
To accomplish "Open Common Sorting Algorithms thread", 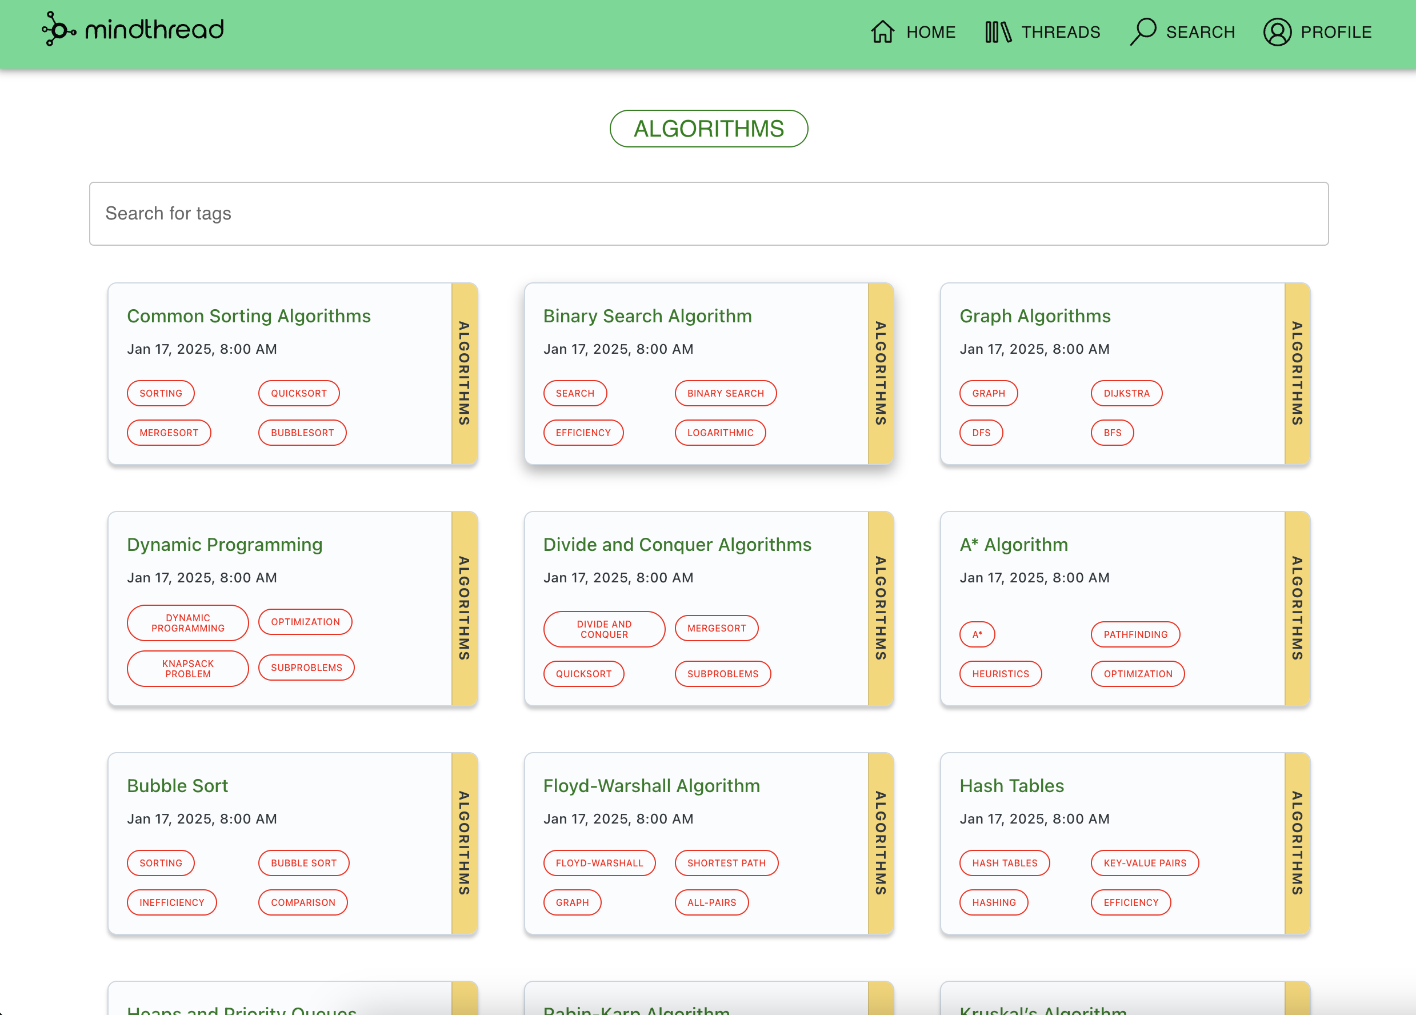I will [x=249, y=316].
